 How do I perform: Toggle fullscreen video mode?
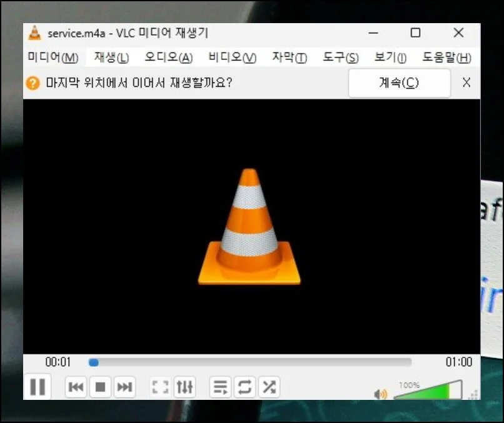coord(160,387)
